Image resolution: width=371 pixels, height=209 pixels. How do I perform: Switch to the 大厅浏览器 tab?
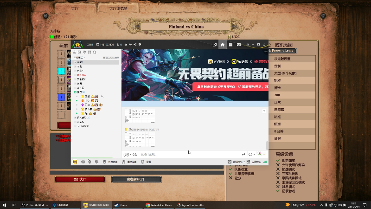(x=118, y=8)
